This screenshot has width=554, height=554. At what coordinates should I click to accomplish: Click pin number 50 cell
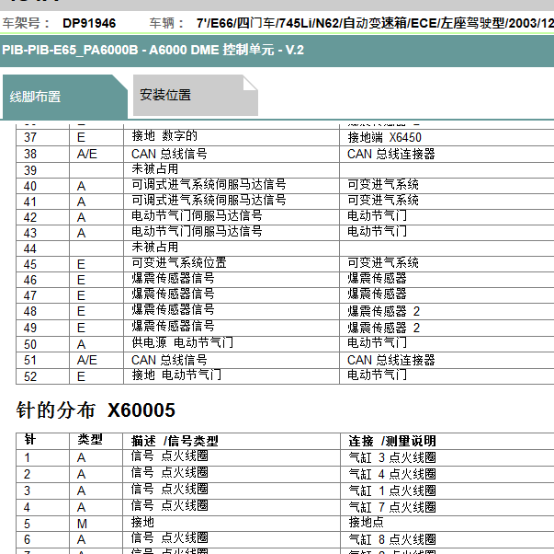pos(30,344)
